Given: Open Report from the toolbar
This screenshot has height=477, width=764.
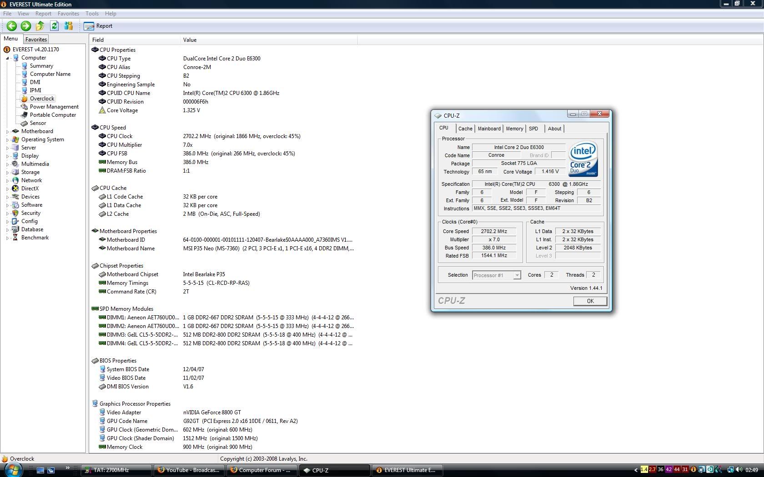Looking at the screenshot, I should 98,26.
